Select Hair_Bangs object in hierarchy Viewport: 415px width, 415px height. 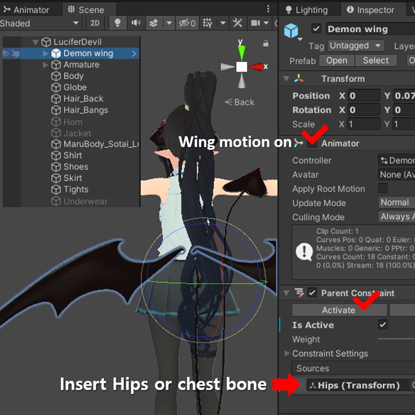tap(86, 110)
